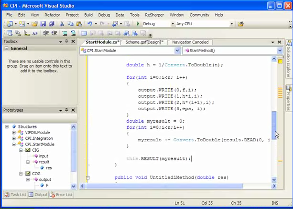293x209 pixels.
Task: Switch to the Scheme.gsf[Design] tab
Action: pos(144,42)
